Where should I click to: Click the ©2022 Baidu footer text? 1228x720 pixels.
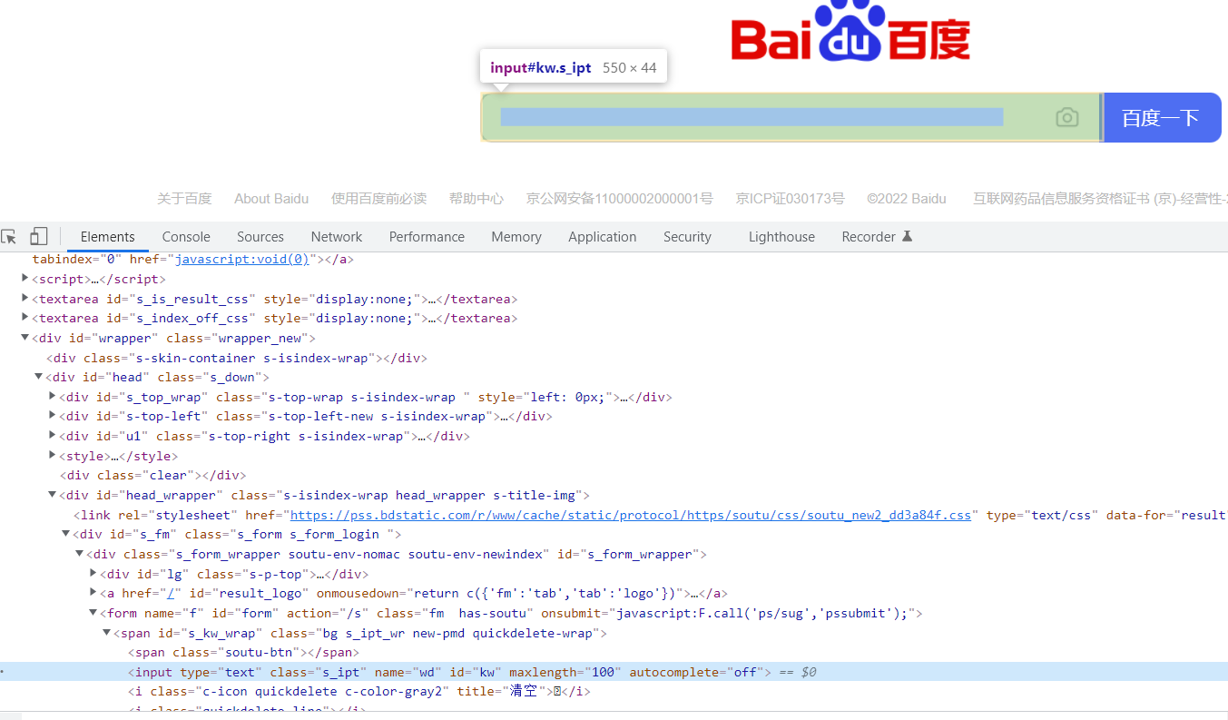pyautogui.click(x=907, y=199)
